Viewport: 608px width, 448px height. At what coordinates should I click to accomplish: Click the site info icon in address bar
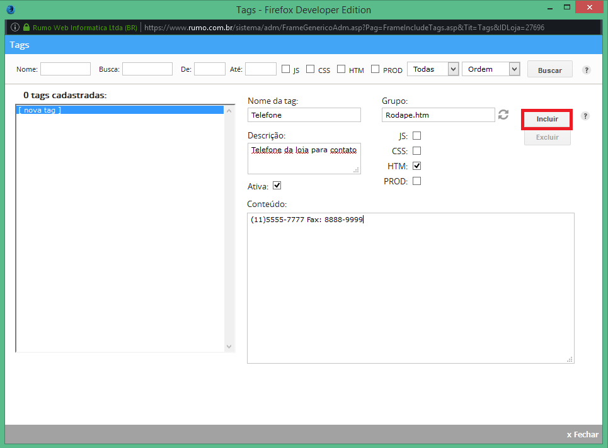[14, 28]
